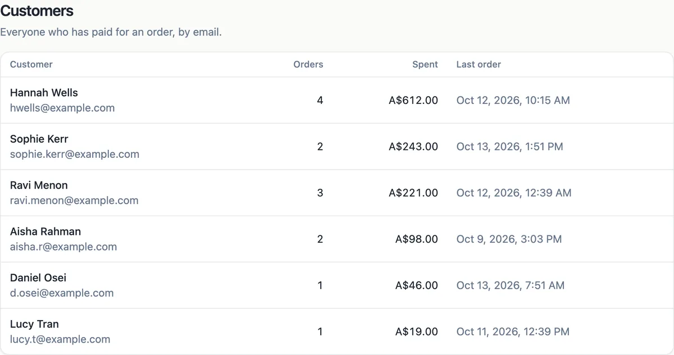The image size is (674, 355).
Task: Click the Orders column header
Action: pos(308,65)
